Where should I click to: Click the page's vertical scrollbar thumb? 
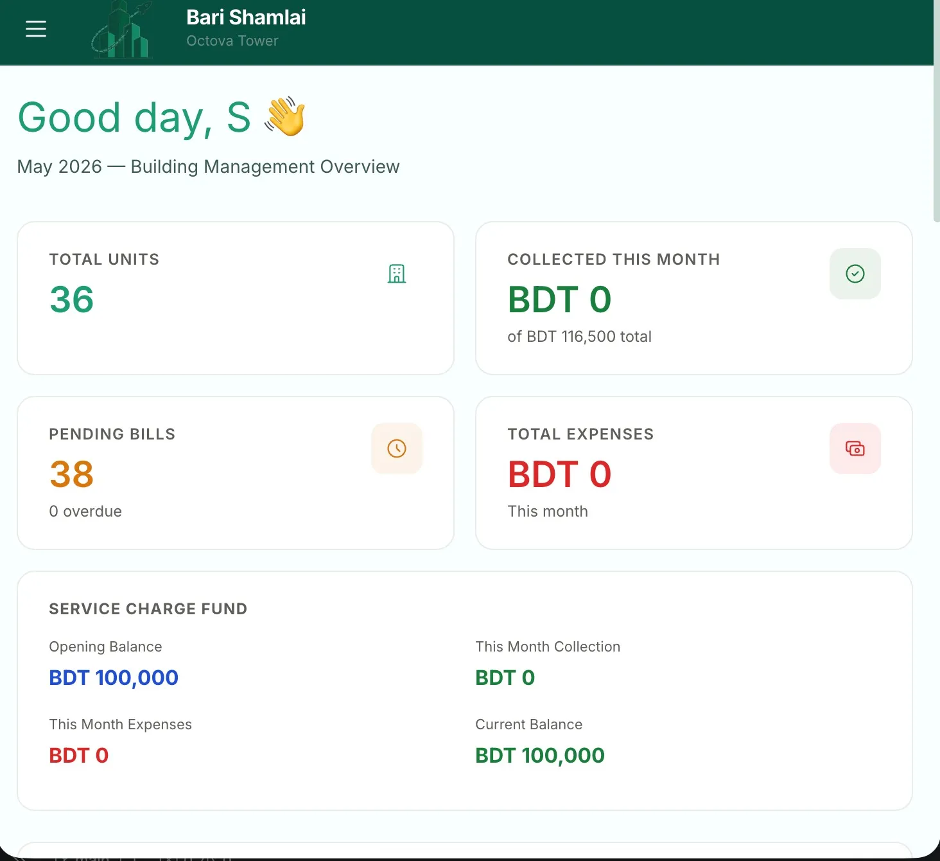[936, 111]
